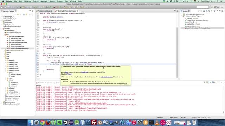Viewport: 225px width, 126px height.
Task: Open VLC from the Dock
Action: click(157, 122)
